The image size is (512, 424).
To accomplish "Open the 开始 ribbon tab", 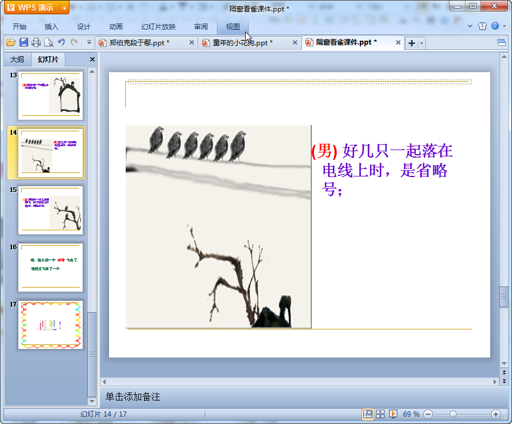I will point(20,27).
